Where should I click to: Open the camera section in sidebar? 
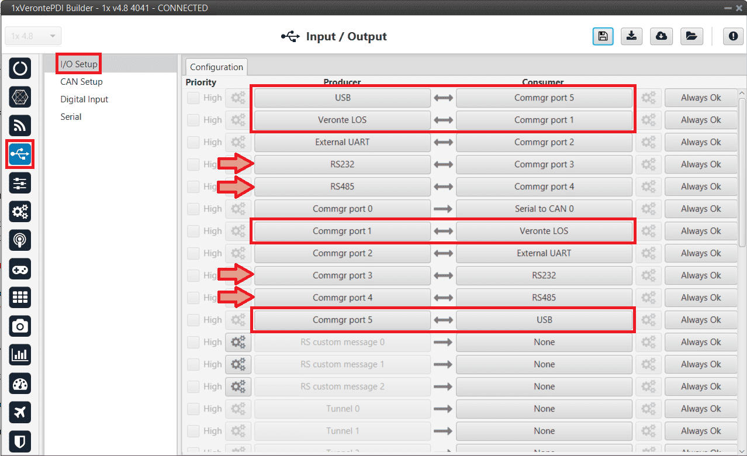pos(20,326)
